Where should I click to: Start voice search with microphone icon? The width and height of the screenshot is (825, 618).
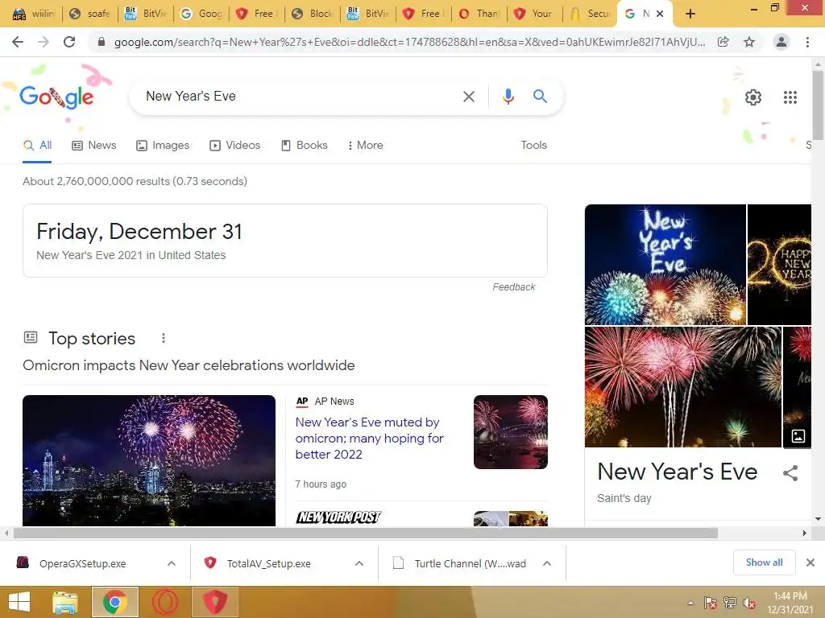pos(508,97)
